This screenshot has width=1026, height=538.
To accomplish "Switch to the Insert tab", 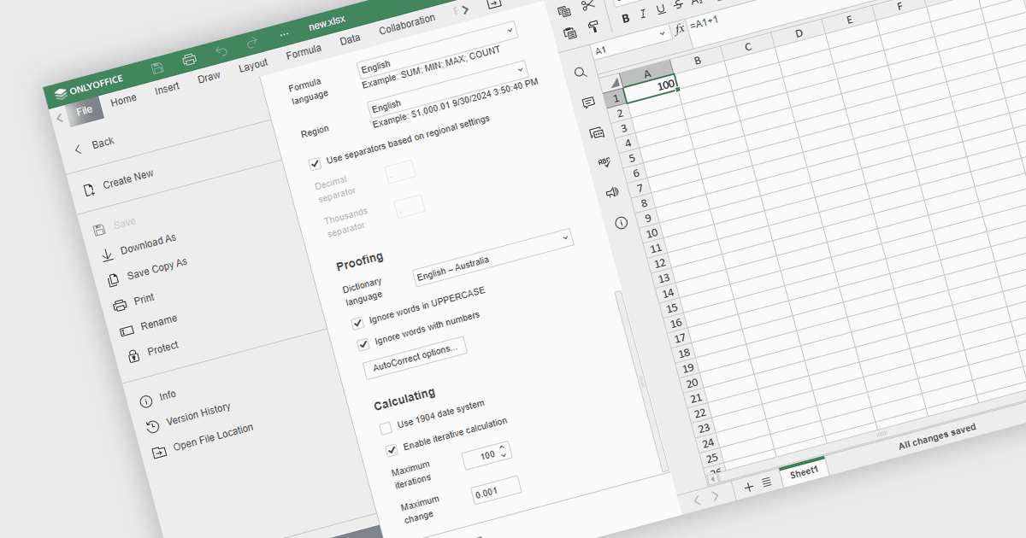I will click(x=167, y=88).
